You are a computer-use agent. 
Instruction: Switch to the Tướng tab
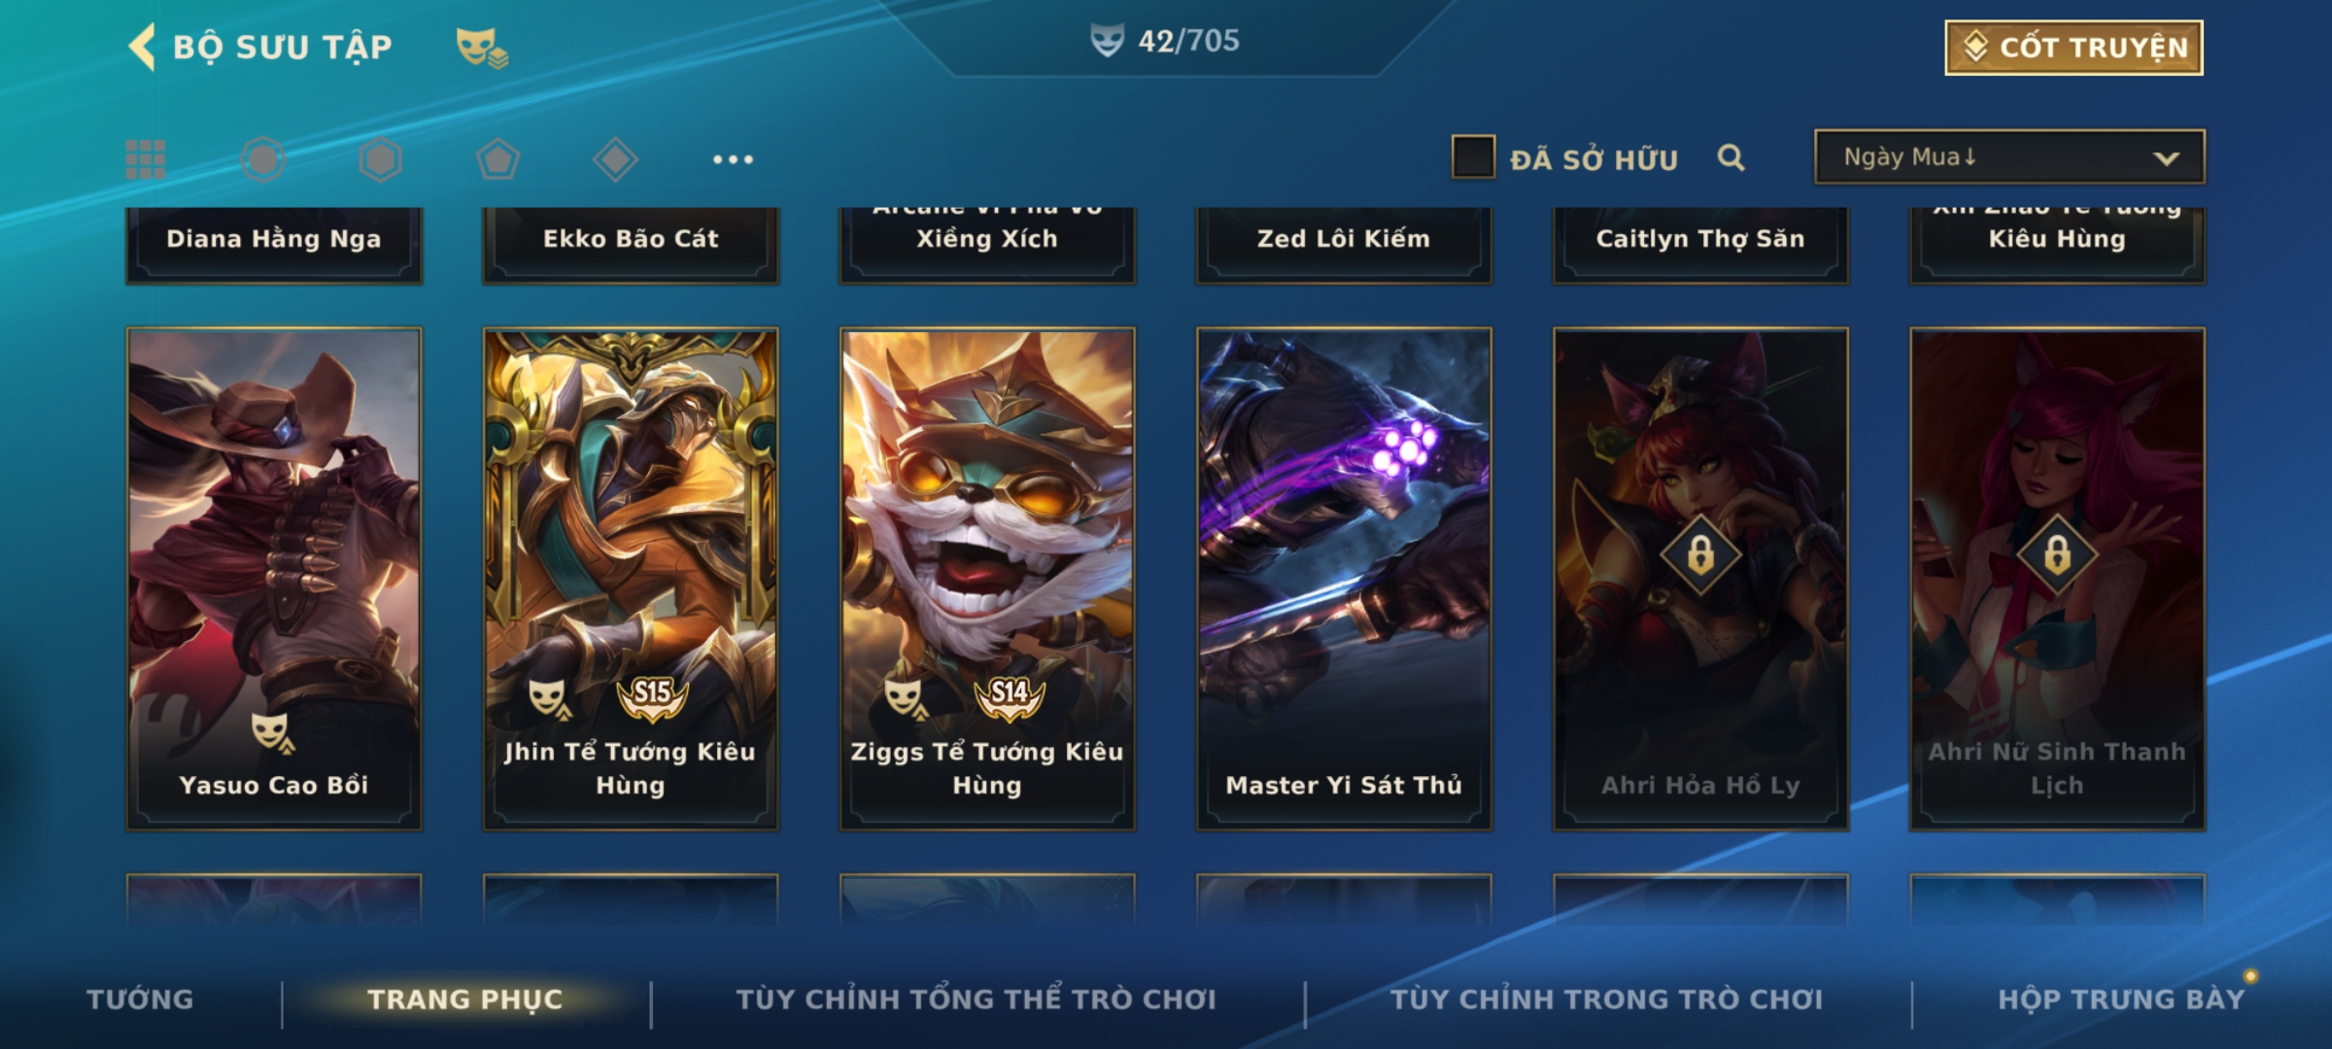(140, 999)
